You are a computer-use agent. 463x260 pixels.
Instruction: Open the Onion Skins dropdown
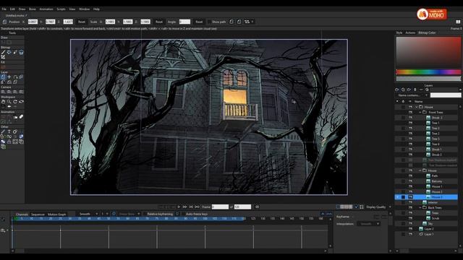pos(129,214)
